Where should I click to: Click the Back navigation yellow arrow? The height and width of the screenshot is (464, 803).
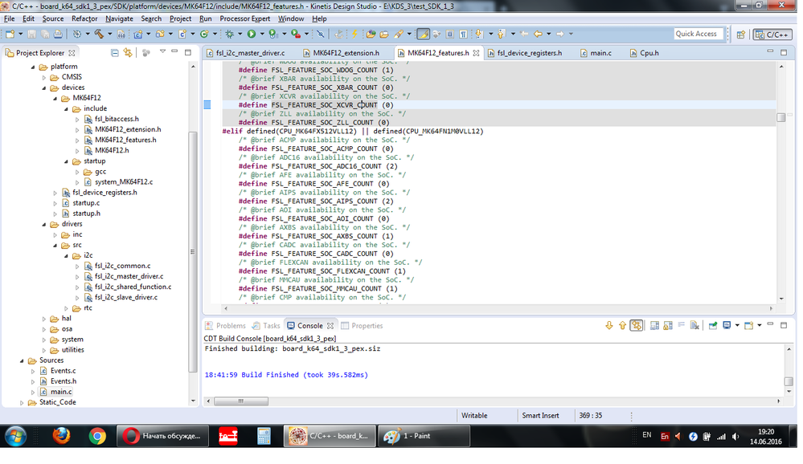pos(538,34)
